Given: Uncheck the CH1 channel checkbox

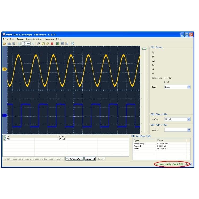Looking at the screenshot, I should [x=5, y=137].
